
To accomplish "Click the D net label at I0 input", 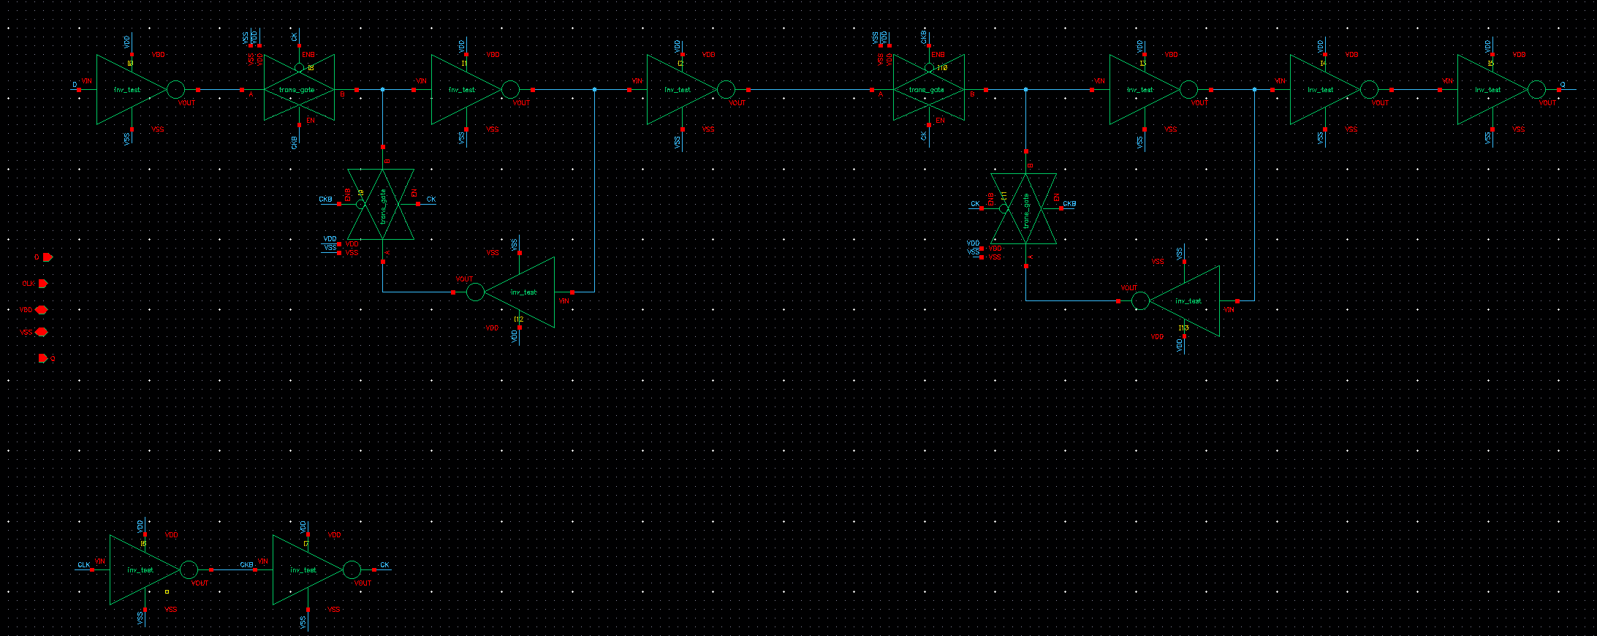I will point(75,85).
